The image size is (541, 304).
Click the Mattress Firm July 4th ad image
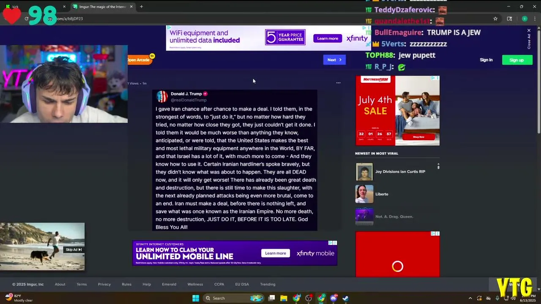coord(397,111)
